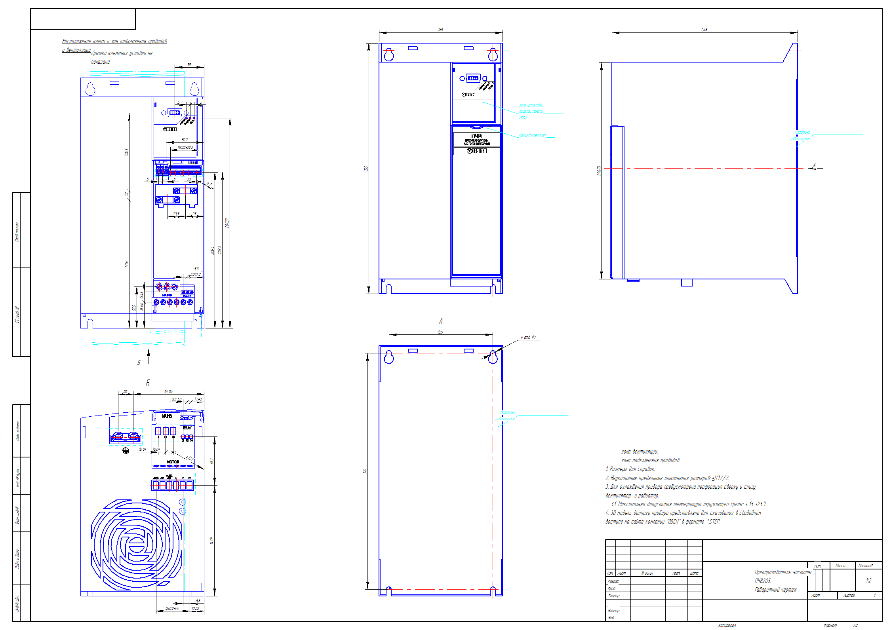
Task: Click the view label Б heading
Action: click(x=148, y=383)
